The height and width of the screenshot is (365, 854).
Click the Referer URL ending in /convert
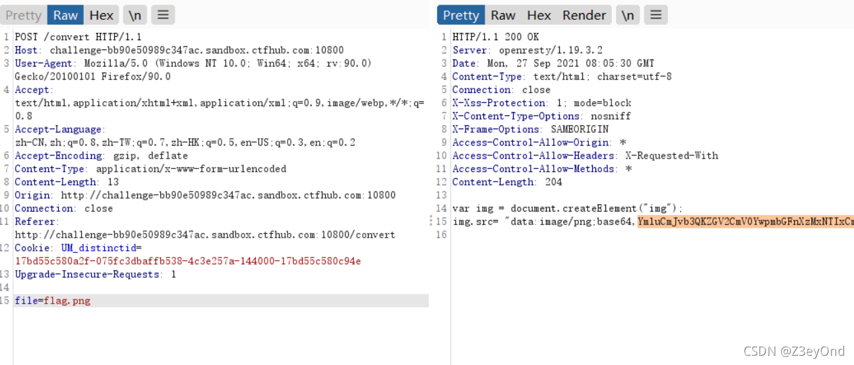coord(205,235)
